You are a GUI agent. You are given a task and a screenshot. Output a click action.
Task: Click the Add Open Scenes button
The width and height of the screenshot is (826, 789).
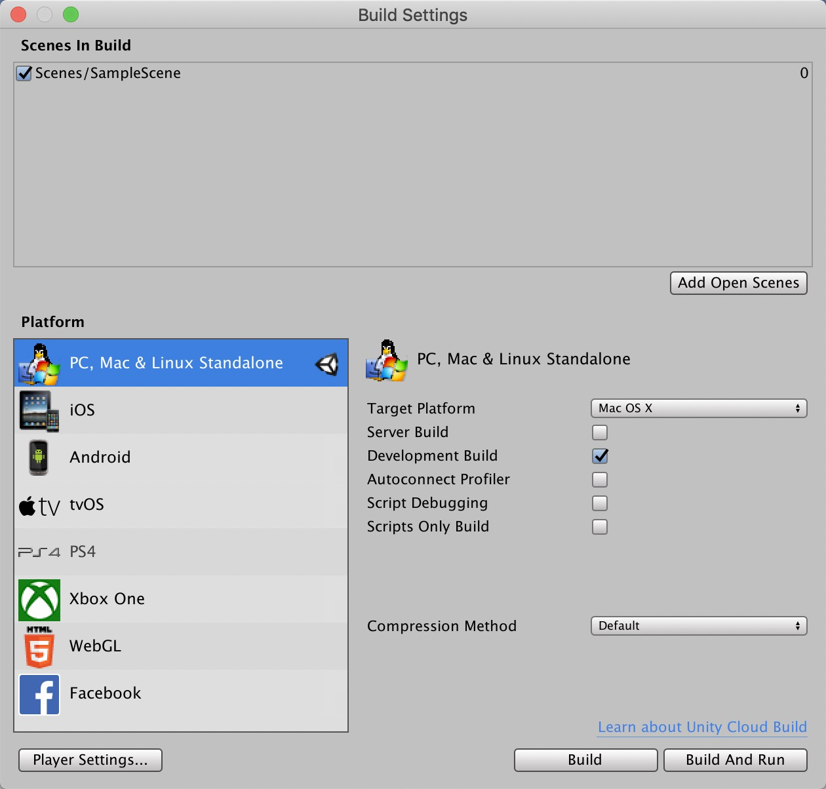(739, 283)
